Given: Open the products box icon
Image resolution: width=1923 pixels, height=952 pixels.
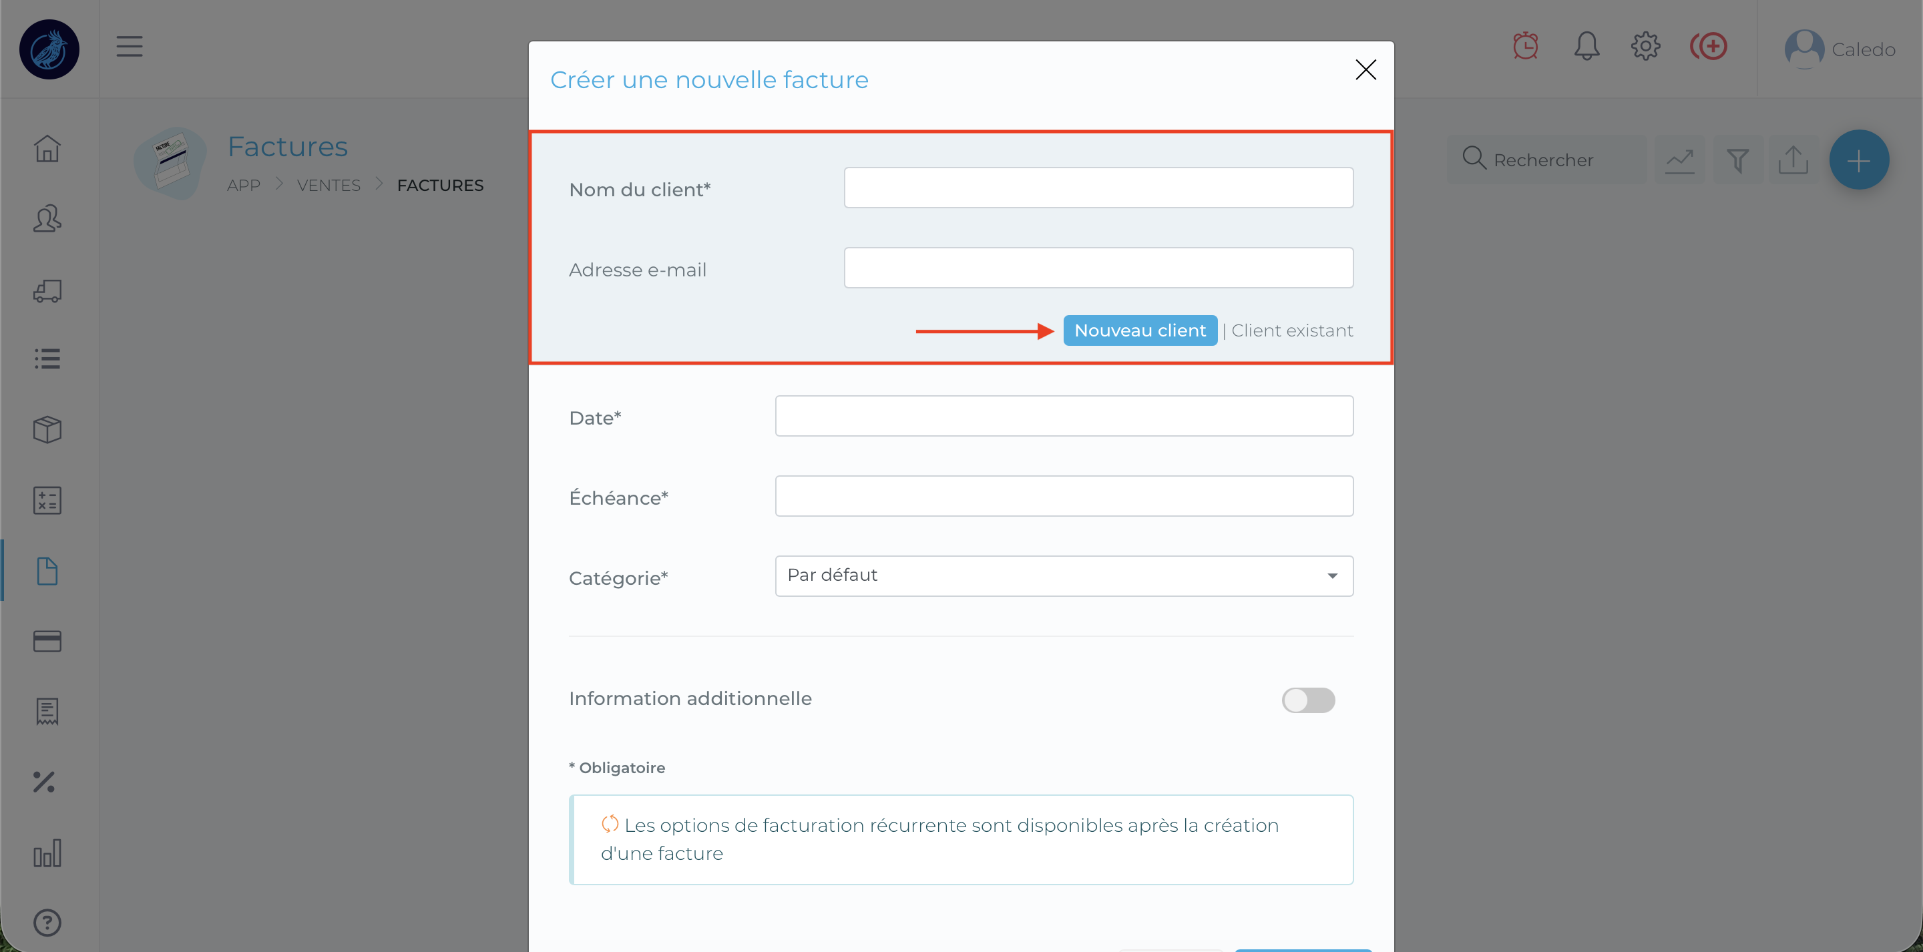Looking at the screenshot, I should click(x=47, y=429).
